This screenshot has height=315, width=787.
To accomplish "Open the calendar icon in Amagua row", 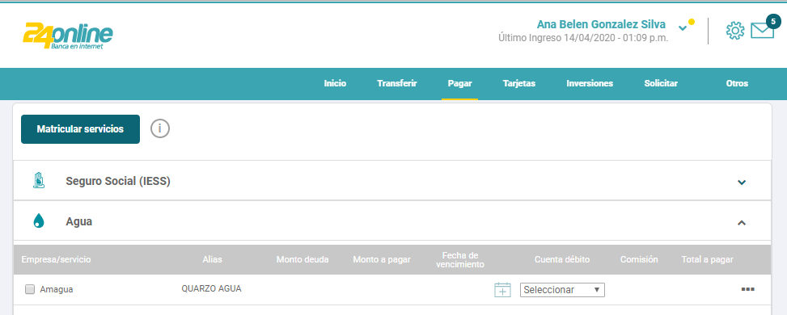I will click(502, 289).
